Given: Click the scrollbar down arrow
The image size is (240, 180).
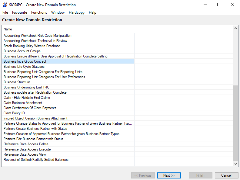Looking at the screenshot, I should 236,164.
